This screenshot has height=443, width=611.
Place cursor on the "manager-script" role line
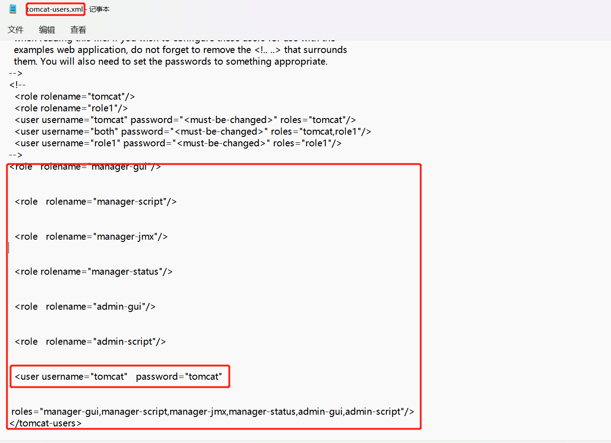click(95, 202)
